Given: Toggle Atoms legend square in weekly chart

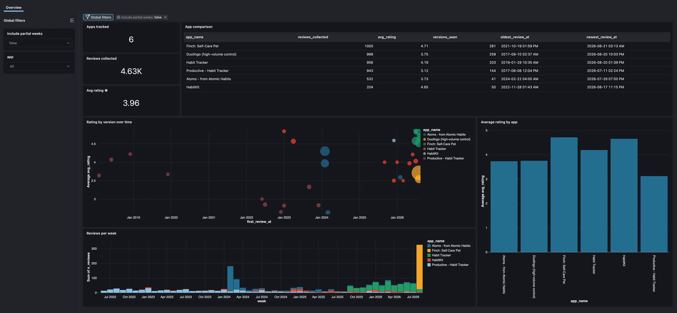Looking at the screenshot, I should 429,246.
